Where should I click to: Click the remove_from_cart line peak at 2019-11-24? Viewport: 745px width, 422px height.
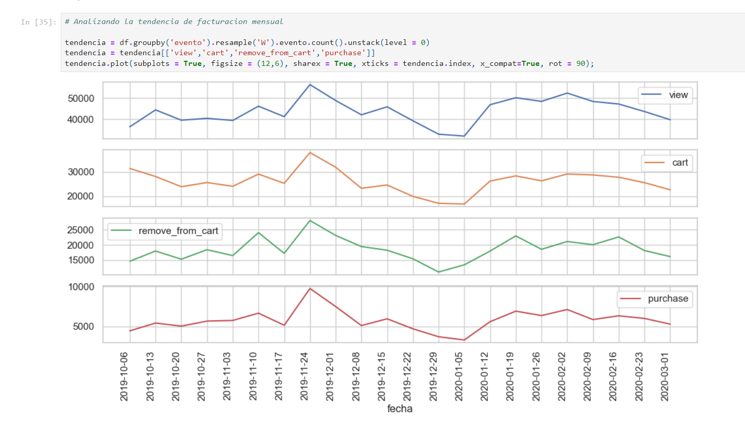pos(310,221)
